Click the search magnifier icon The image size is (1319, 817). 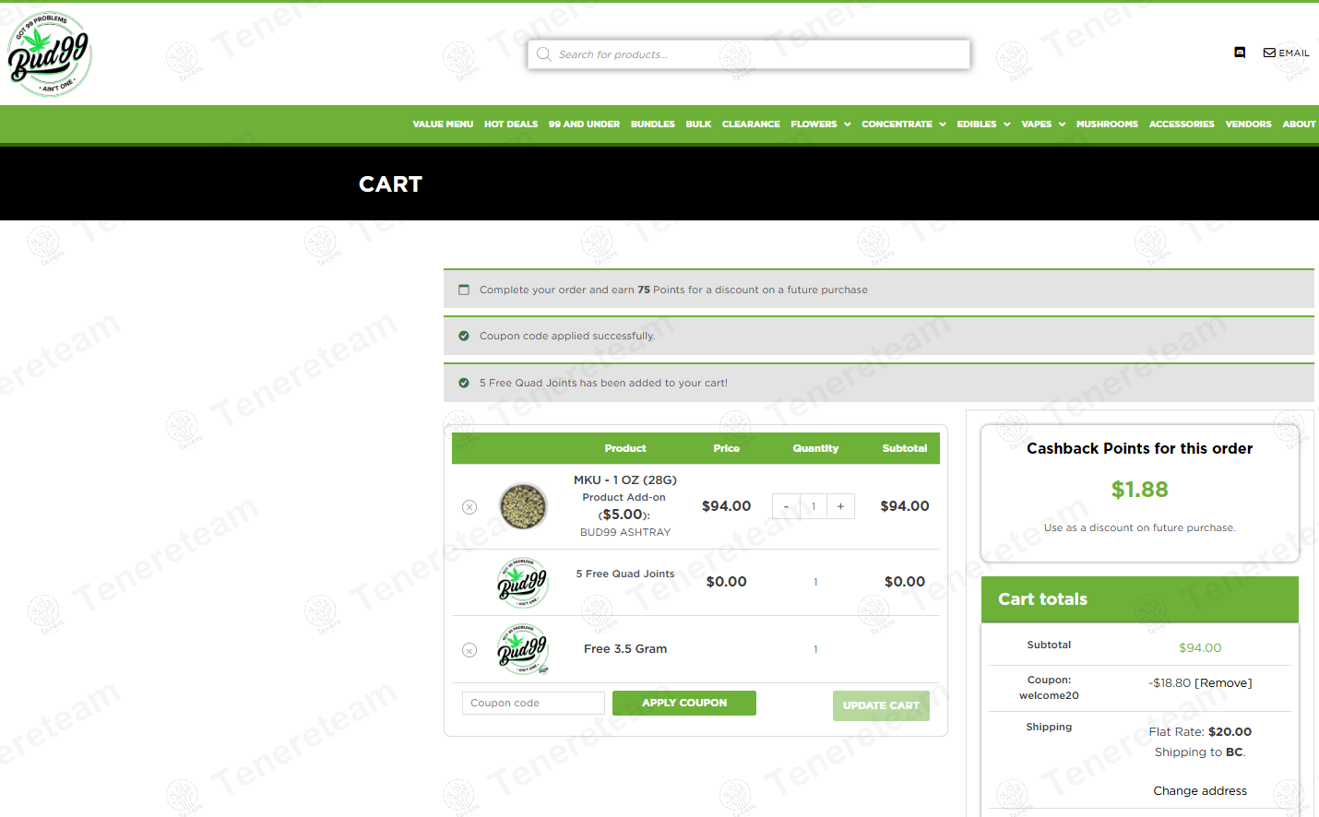point(544,54)
